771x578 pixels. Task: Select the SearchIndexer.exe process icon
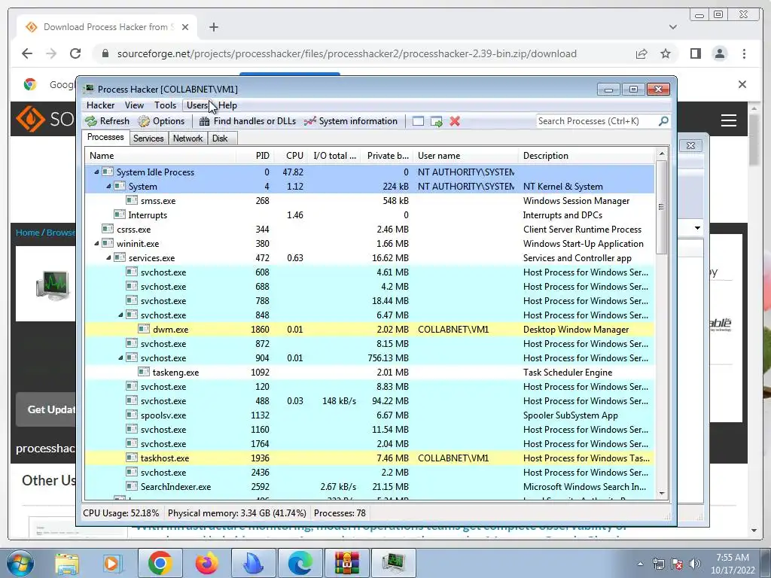(131, 486)
